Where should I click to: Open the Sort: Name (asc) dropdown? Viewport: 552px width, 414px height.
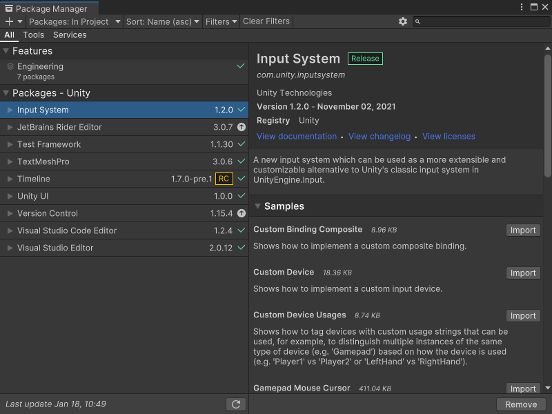click(x=162, y=21)
